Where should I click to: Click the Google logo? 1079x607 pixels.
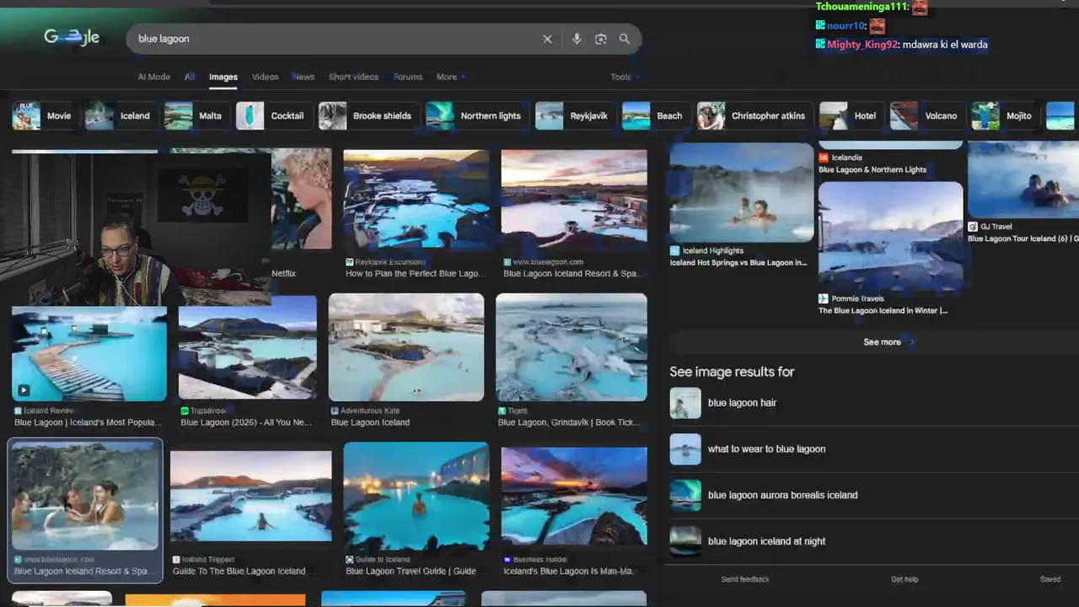72,37
